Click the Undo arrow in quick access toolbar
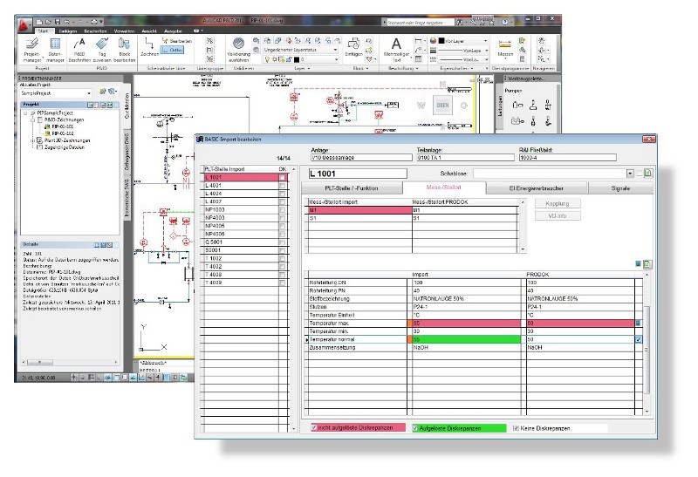 click(67, 21)
